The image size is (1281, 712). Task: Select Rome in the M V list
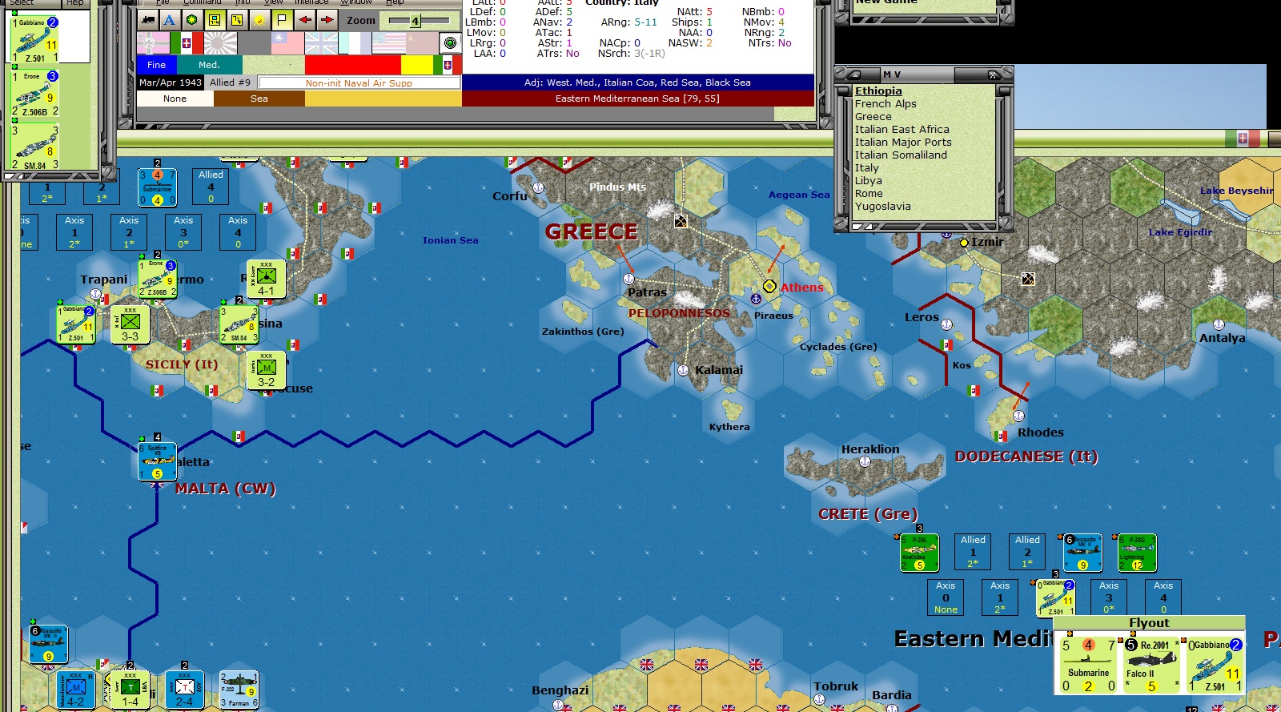[x=869, y=193]
